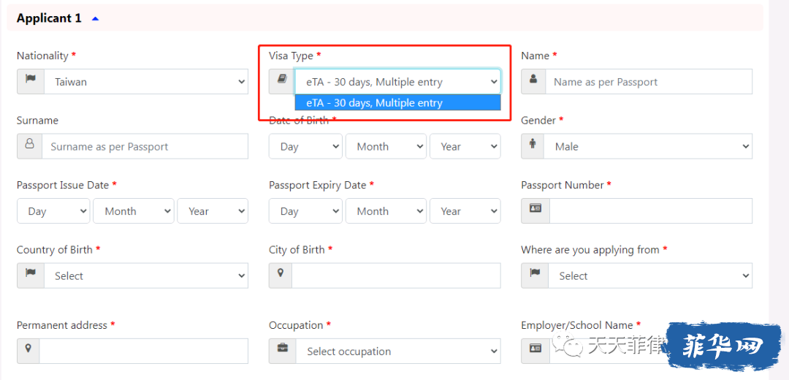
Task: Open the Nationality dropdown showing Taiwan
Action: click(x=146, y=82)
